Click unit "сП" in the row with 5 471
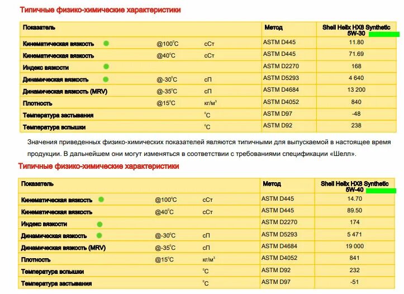Screen dimensions: 404x294 206,235
